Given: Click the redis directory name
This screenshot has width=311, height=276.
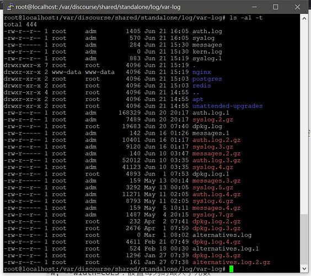Looking at the screenshot, I should 201,86.
